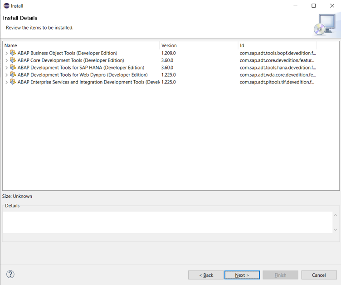Expand ABAP Core Development Tools row

(x=6, y=60)
